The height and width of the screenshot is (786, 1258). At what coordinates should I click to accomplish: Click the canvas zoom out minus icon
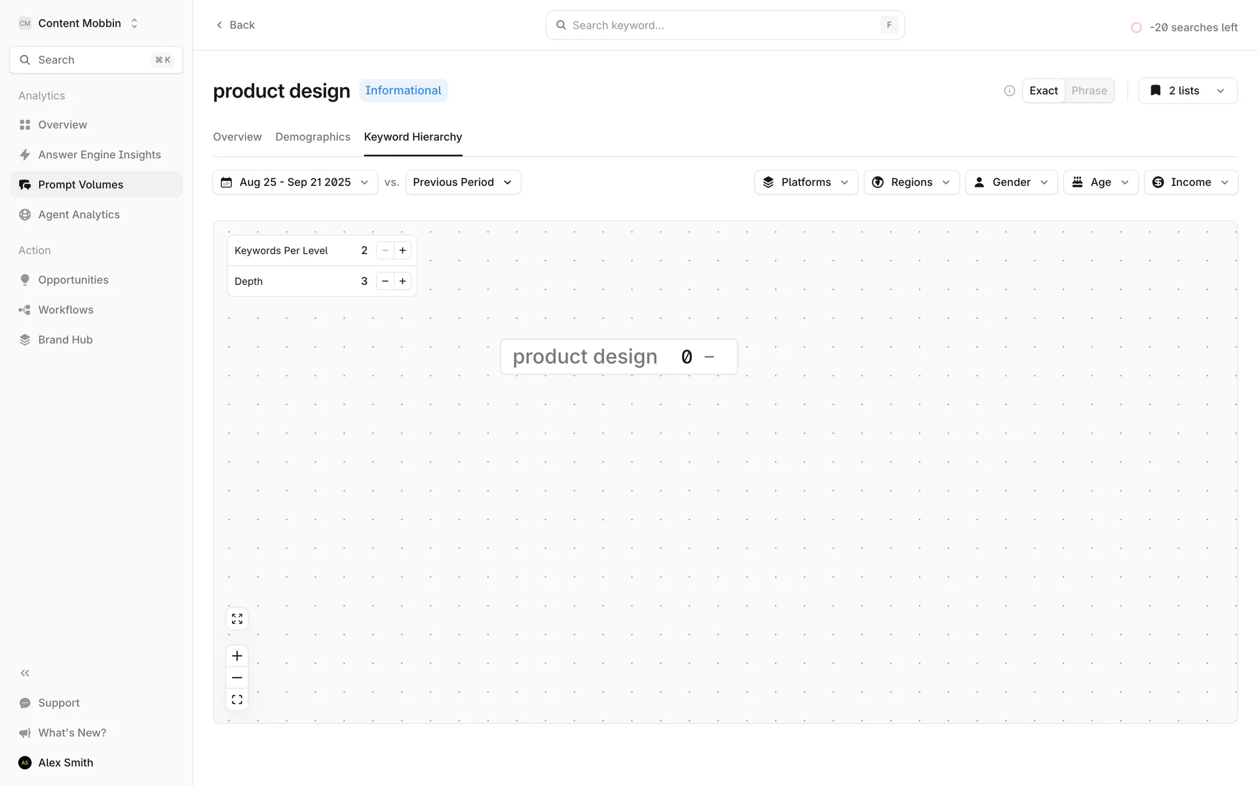point(237,678)
